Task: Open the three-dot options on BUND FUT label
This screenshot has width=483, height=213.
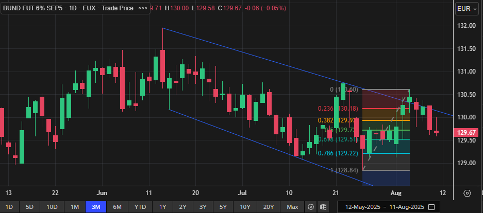Action: tap(143, 8)
